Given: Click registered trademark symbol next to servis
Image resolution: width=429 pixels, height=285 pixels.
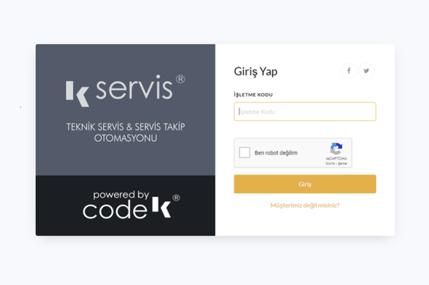Looking at the screenshot, I should [180, 79].
